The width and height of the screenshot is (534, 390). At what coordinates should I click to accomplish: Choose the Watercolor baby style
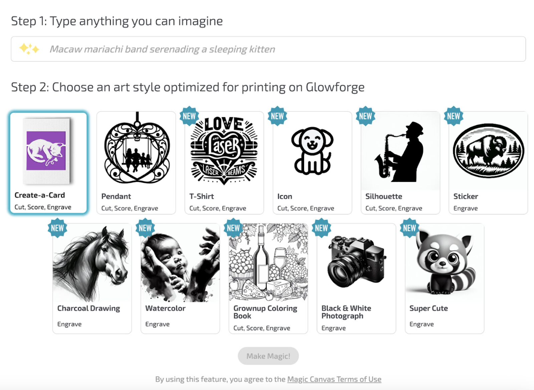coord(180,263)
